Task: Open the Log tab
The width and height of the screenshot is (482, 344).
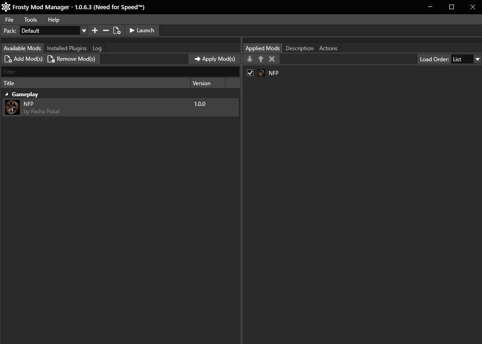Action: [x=97, y=48]
